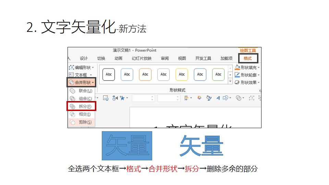Expand the shape styles gallery more arrow

point(230,82)
